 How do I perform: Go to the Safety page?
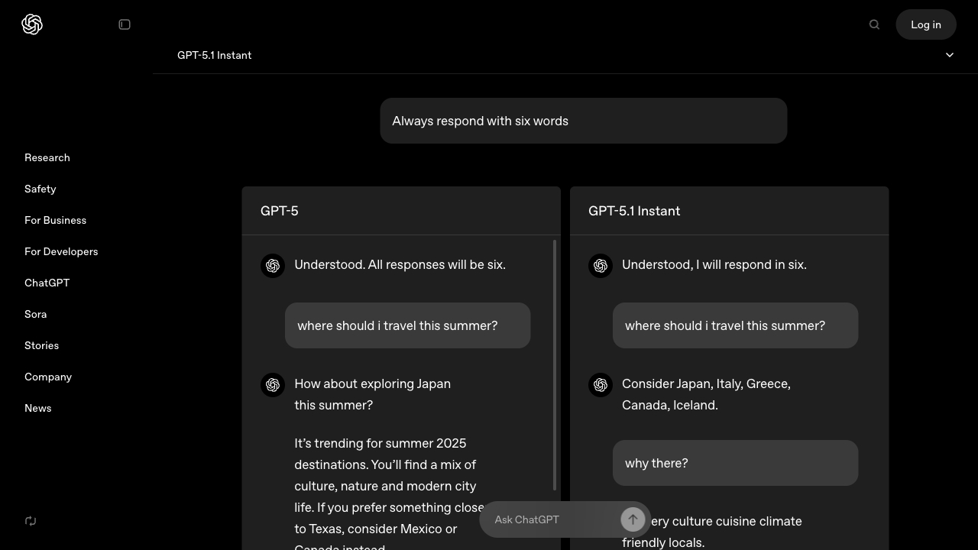[x=40, y=189]
